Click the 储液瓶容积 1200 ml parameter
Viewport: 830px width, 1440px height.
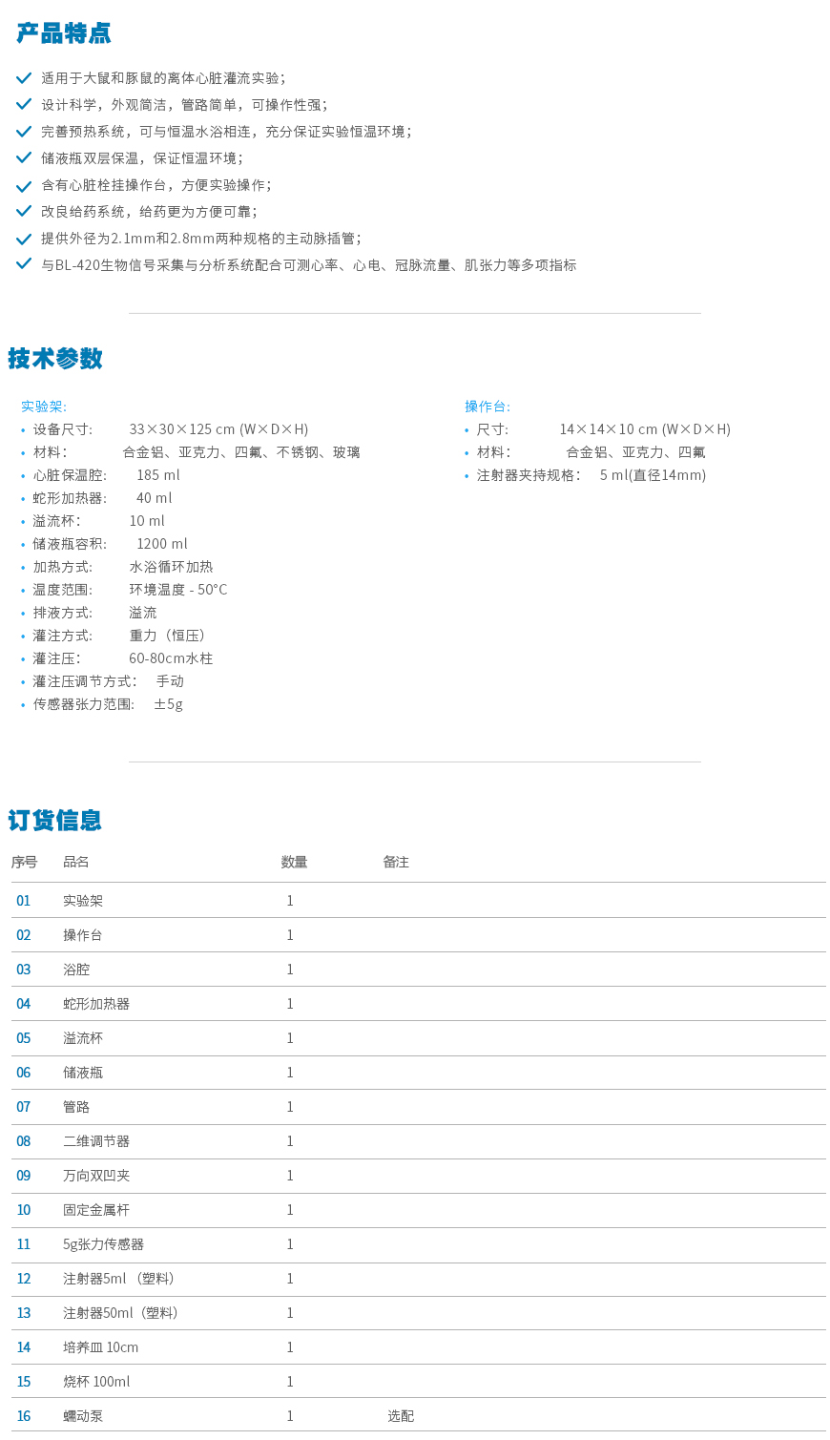coord(110,544)
